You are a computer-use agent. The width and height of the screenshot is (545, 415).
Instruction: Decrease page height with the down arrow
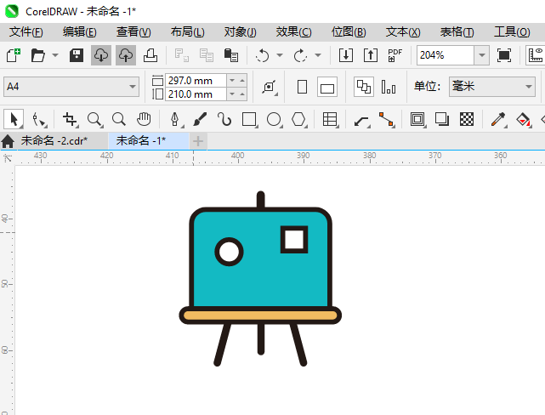(x=232, y=94)
